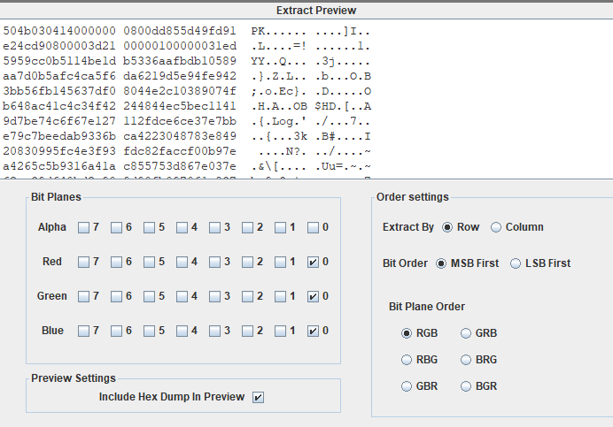The height and width of the screenshot is (427, 613).
Task: Uncheck Red bit plane 0
Action: (314, 262)
